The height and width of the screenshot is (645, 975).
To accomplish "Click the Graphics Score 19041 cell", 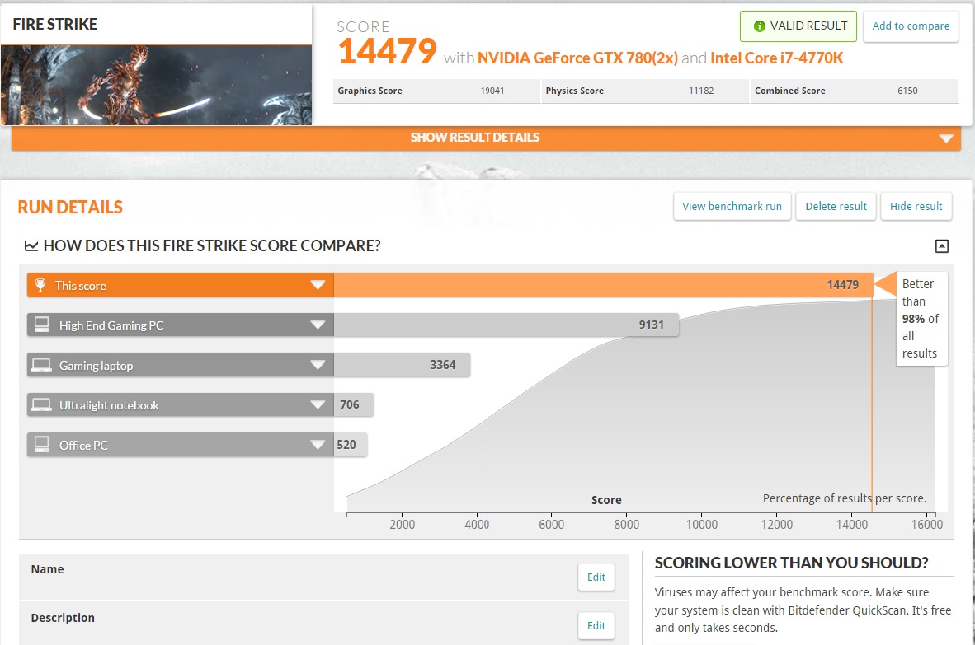I will 436,91.
